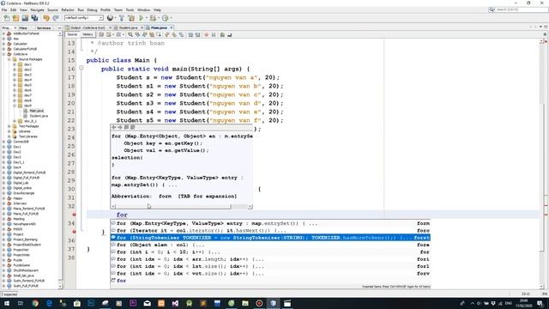Switch to the Output - CodeJava (run) tab
Viewport: 549px width, 309px height.
click(87, 27)
